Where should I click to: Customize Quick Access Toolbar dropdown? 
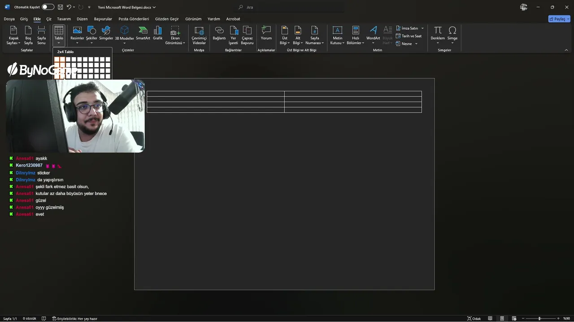pos(89,7)
